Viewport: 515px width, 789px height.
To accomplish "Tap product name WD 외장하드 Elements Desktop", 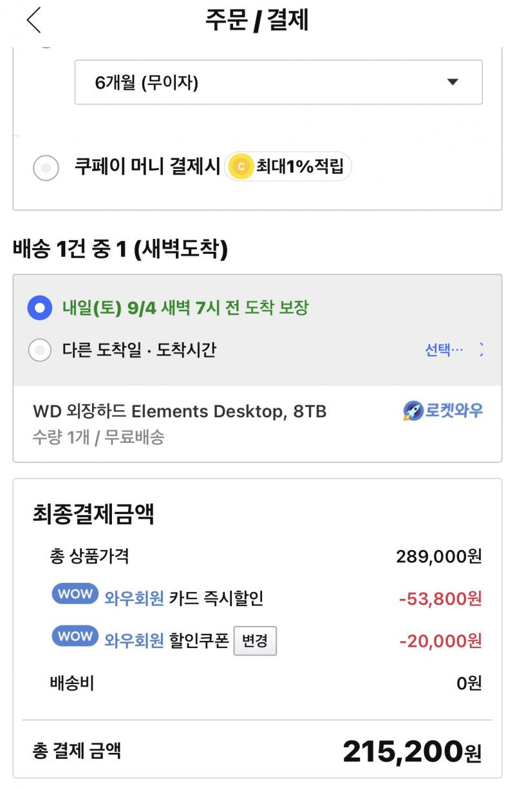I will click(x=180, y=412).
